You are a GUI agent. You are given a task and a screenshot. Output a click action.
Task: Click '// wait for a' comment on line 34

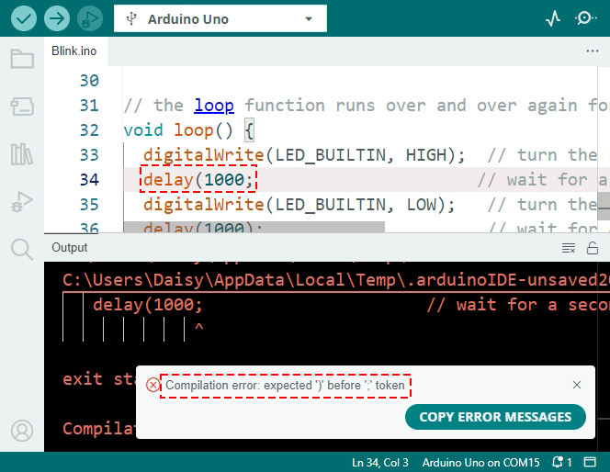tap(543, 180)
